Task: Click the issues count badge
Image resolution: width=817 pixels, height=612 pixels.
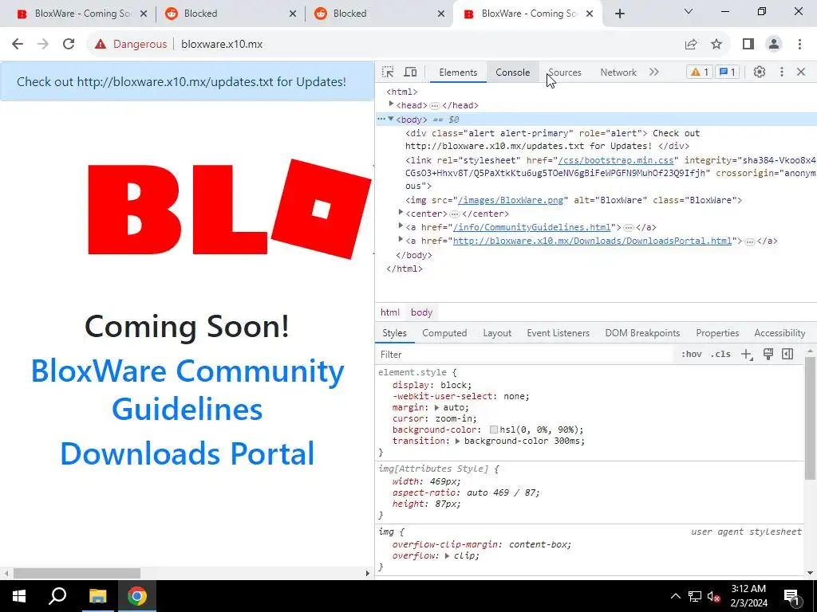Action: coord(727,72)
